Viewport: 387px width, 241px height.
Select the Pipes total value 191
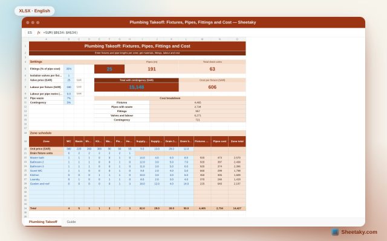tap(152, 69)
